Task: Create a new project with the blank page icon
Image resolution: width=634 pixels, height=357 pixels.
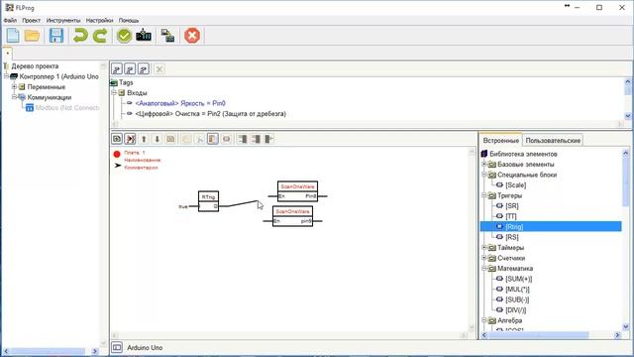Action: tap(13, 36)
